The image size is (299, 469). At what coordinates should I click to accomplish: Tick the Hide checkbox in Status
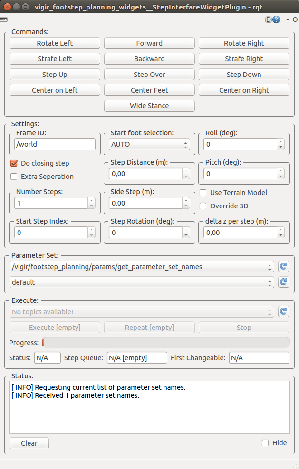pos(265,443)
